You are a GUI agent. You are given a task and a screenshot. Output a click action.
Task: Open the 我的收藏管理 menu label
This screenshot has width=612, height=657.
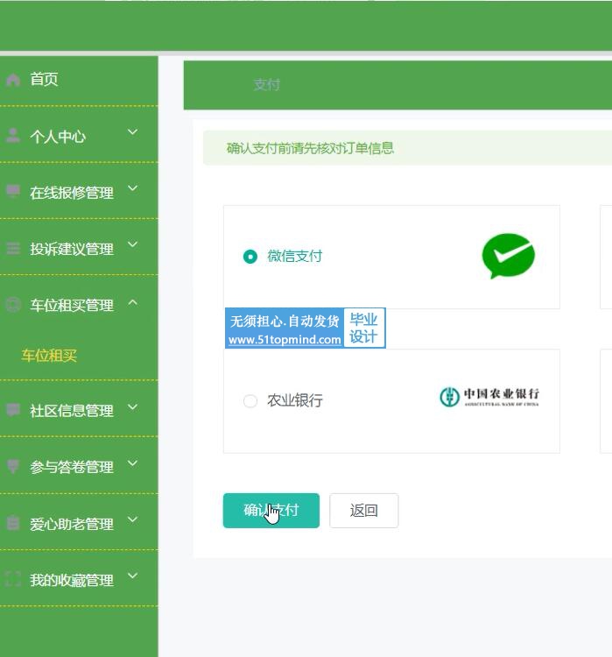click(72, 580)
